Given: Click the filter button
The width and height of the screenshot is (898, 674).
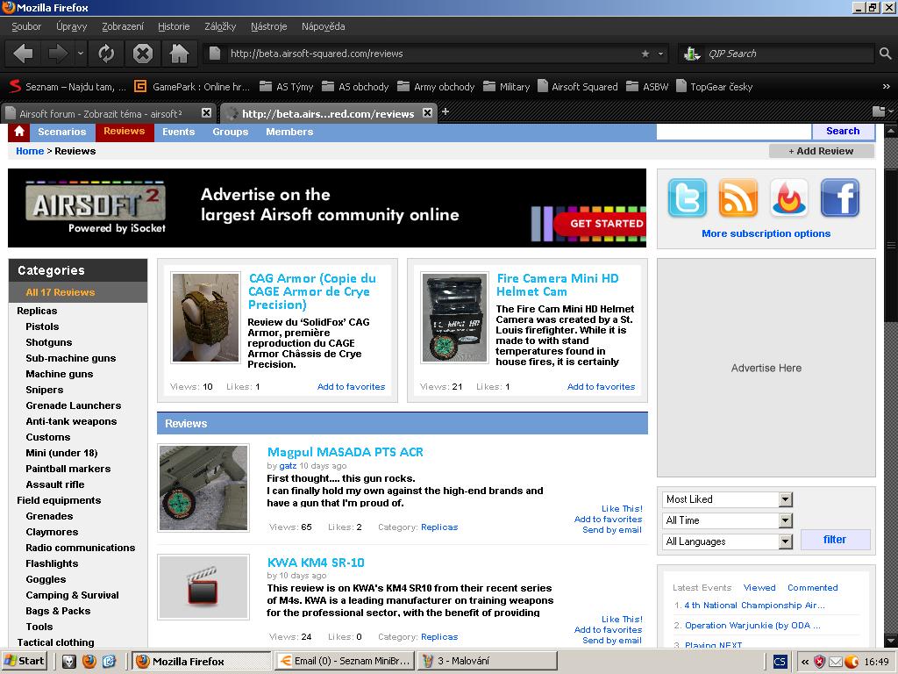Looking at the screenshot, I should point(834,540).
